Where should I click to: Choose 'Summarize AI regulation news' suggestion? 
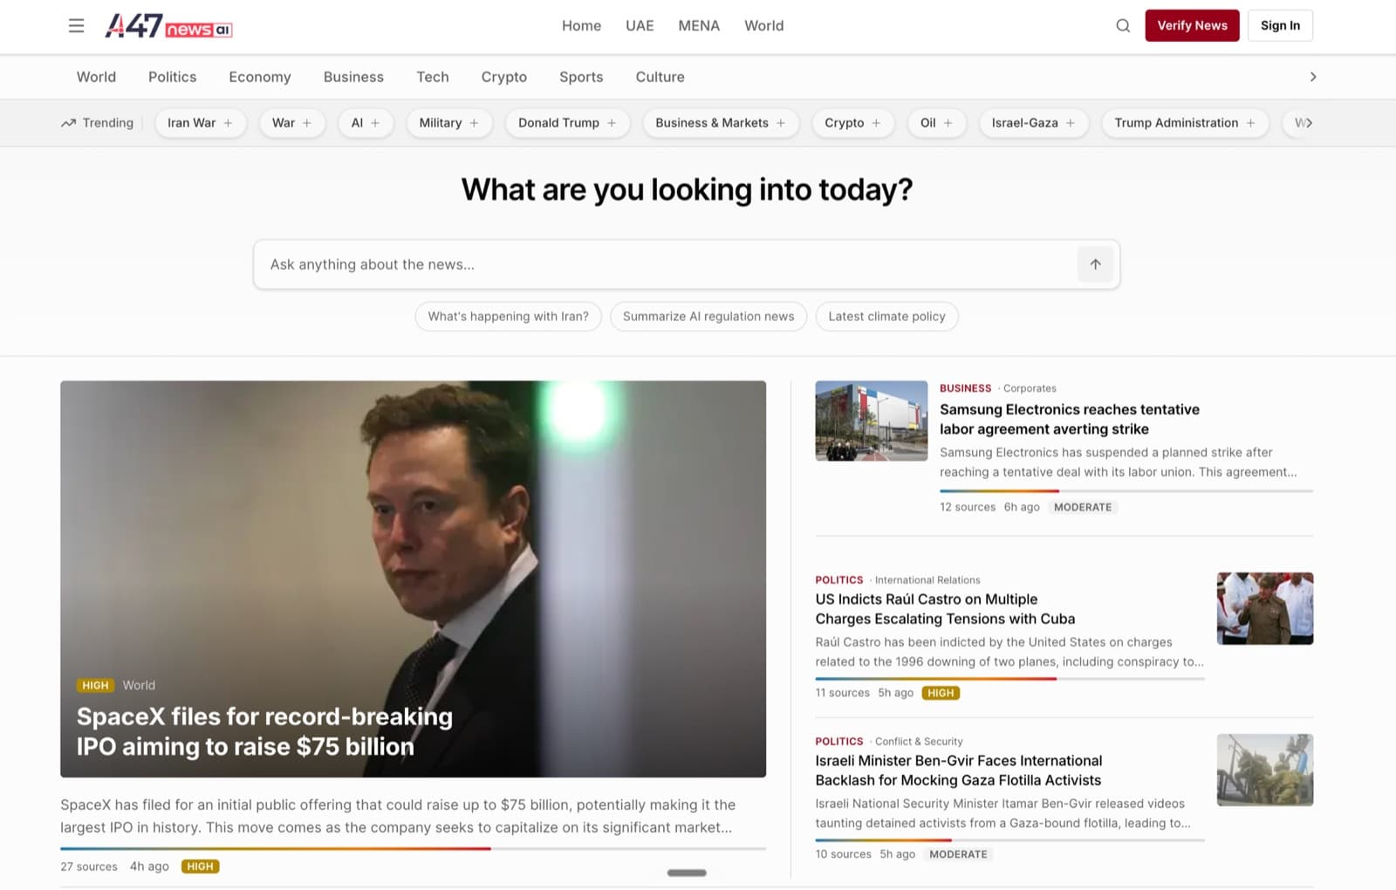click(x=708, y=316)
